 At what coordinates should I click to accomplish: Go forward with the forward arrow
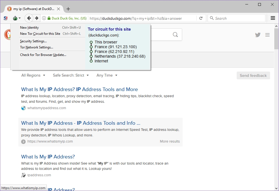pyautogui.click(x=37, y=18)
